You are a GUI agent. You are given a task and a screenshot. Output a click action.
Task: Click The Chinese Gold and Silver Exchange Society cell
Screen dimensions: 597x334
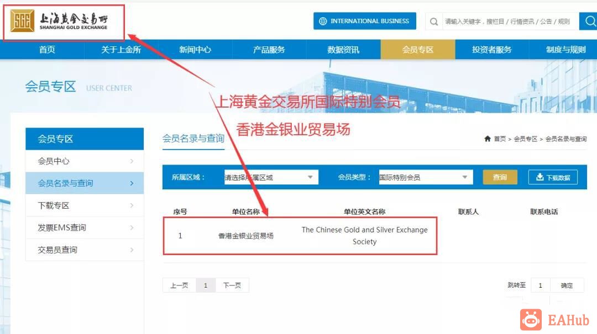(x=365, y=236)
